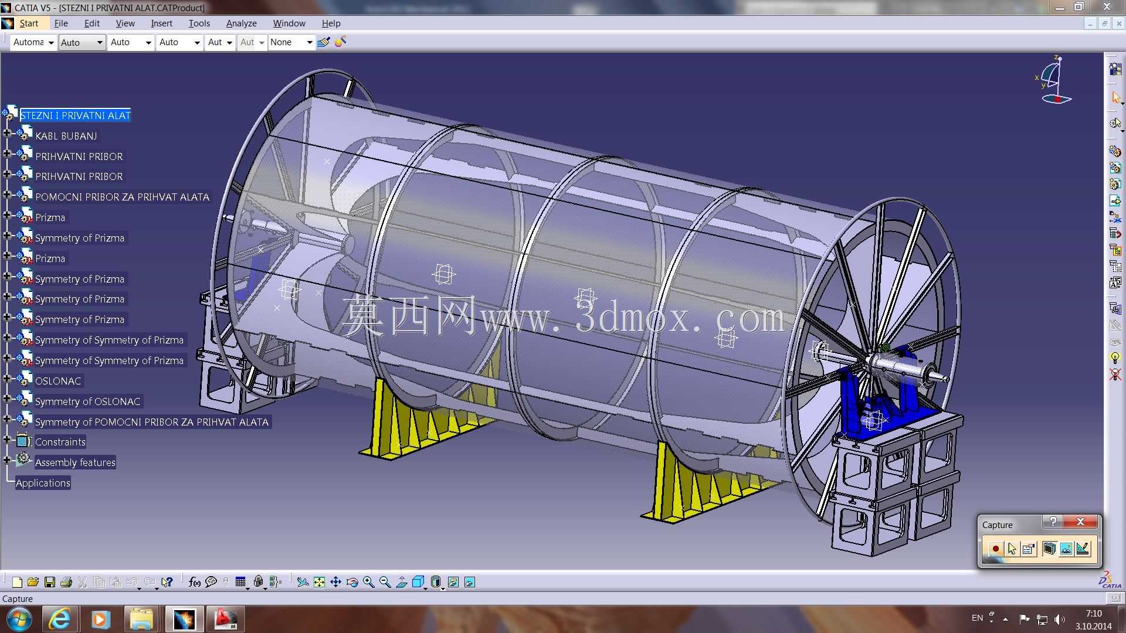The image size is (1126, 633).
Task: Click the EN language indicator in tray
Action: click(977, 618)
